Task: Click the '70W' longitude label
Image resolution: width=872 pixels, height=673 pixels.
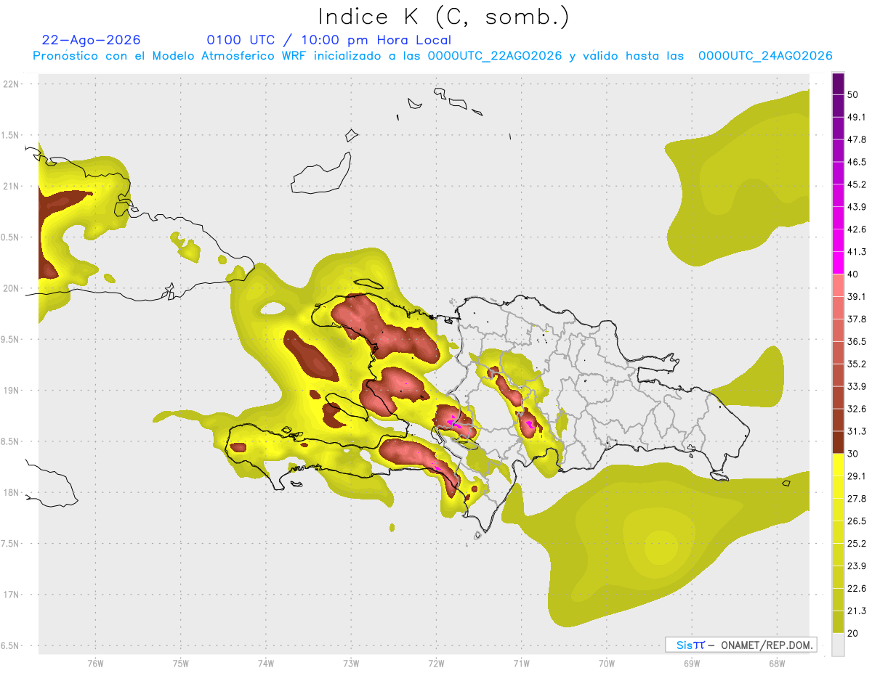Action: point(606,664)
